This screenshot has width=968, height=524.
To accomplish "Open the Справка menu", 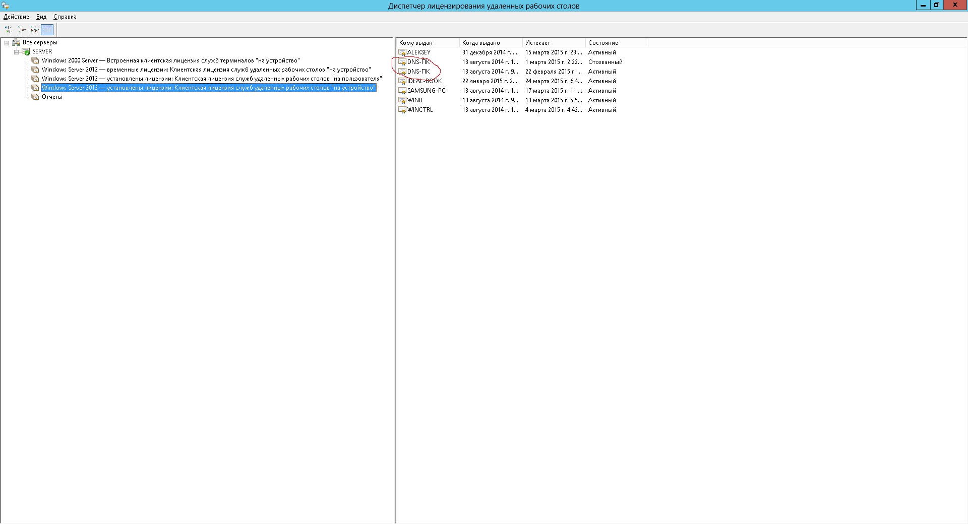I will (65, 17).
